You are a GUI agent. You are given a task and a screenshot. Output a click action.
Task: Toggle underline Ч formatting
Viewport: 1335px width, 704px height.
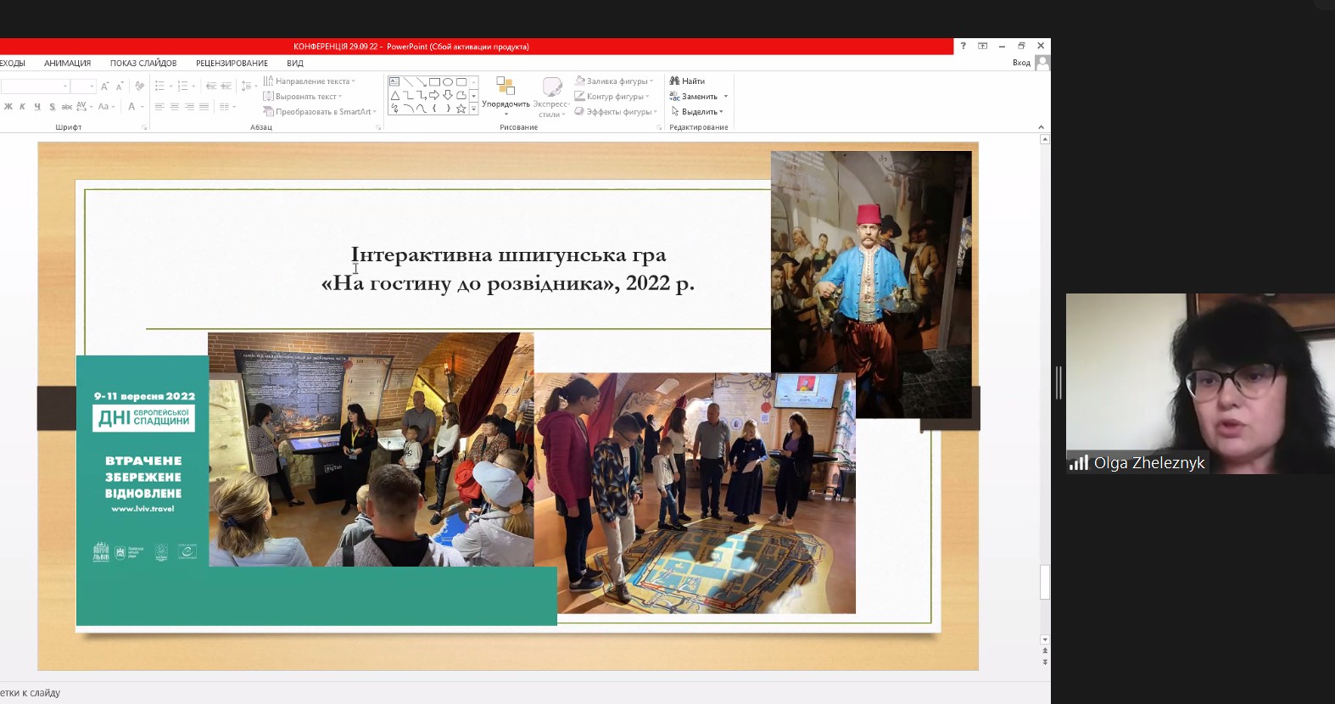(37, 107)
